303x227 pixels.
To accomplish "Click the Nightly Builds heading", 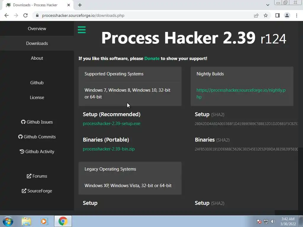I will [x=210, y=74].
